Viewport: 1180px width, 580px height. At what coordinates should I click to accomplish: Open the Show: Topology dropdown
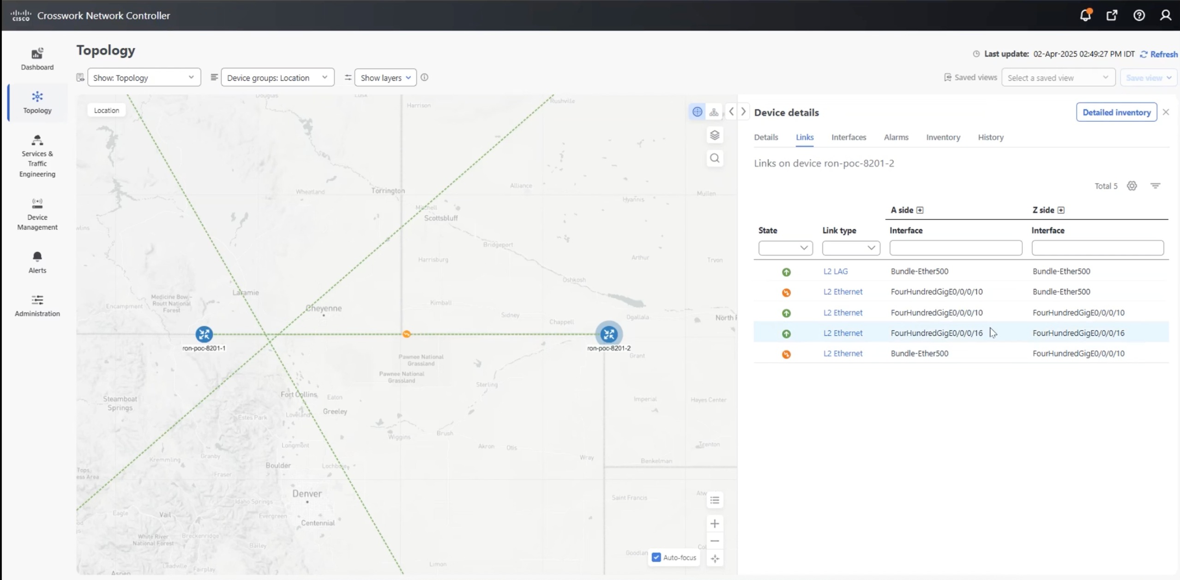coord(144,77)
